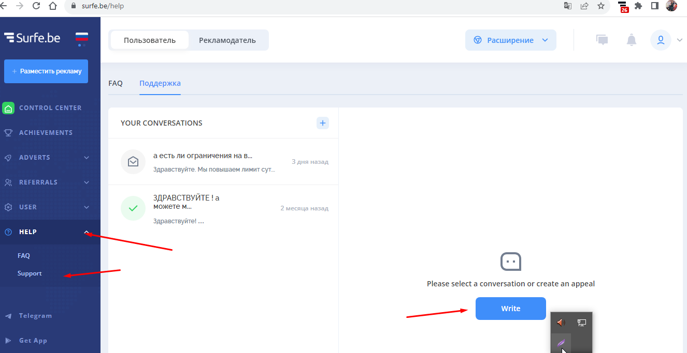Click the '2 месяца назад' timestamp
Image resolution: width=687 pixels, height=353 pixels.
click(x=305, y=208)
